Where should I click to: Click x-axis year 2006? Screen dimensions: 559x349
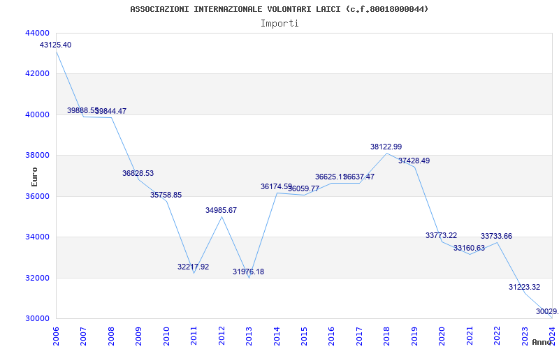click(x=56, y=336)
